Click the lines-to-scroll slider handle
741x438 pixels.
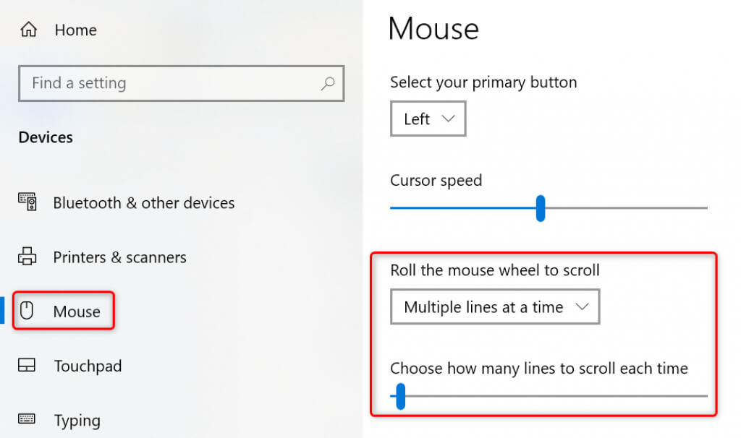click(x=400, y=396)
